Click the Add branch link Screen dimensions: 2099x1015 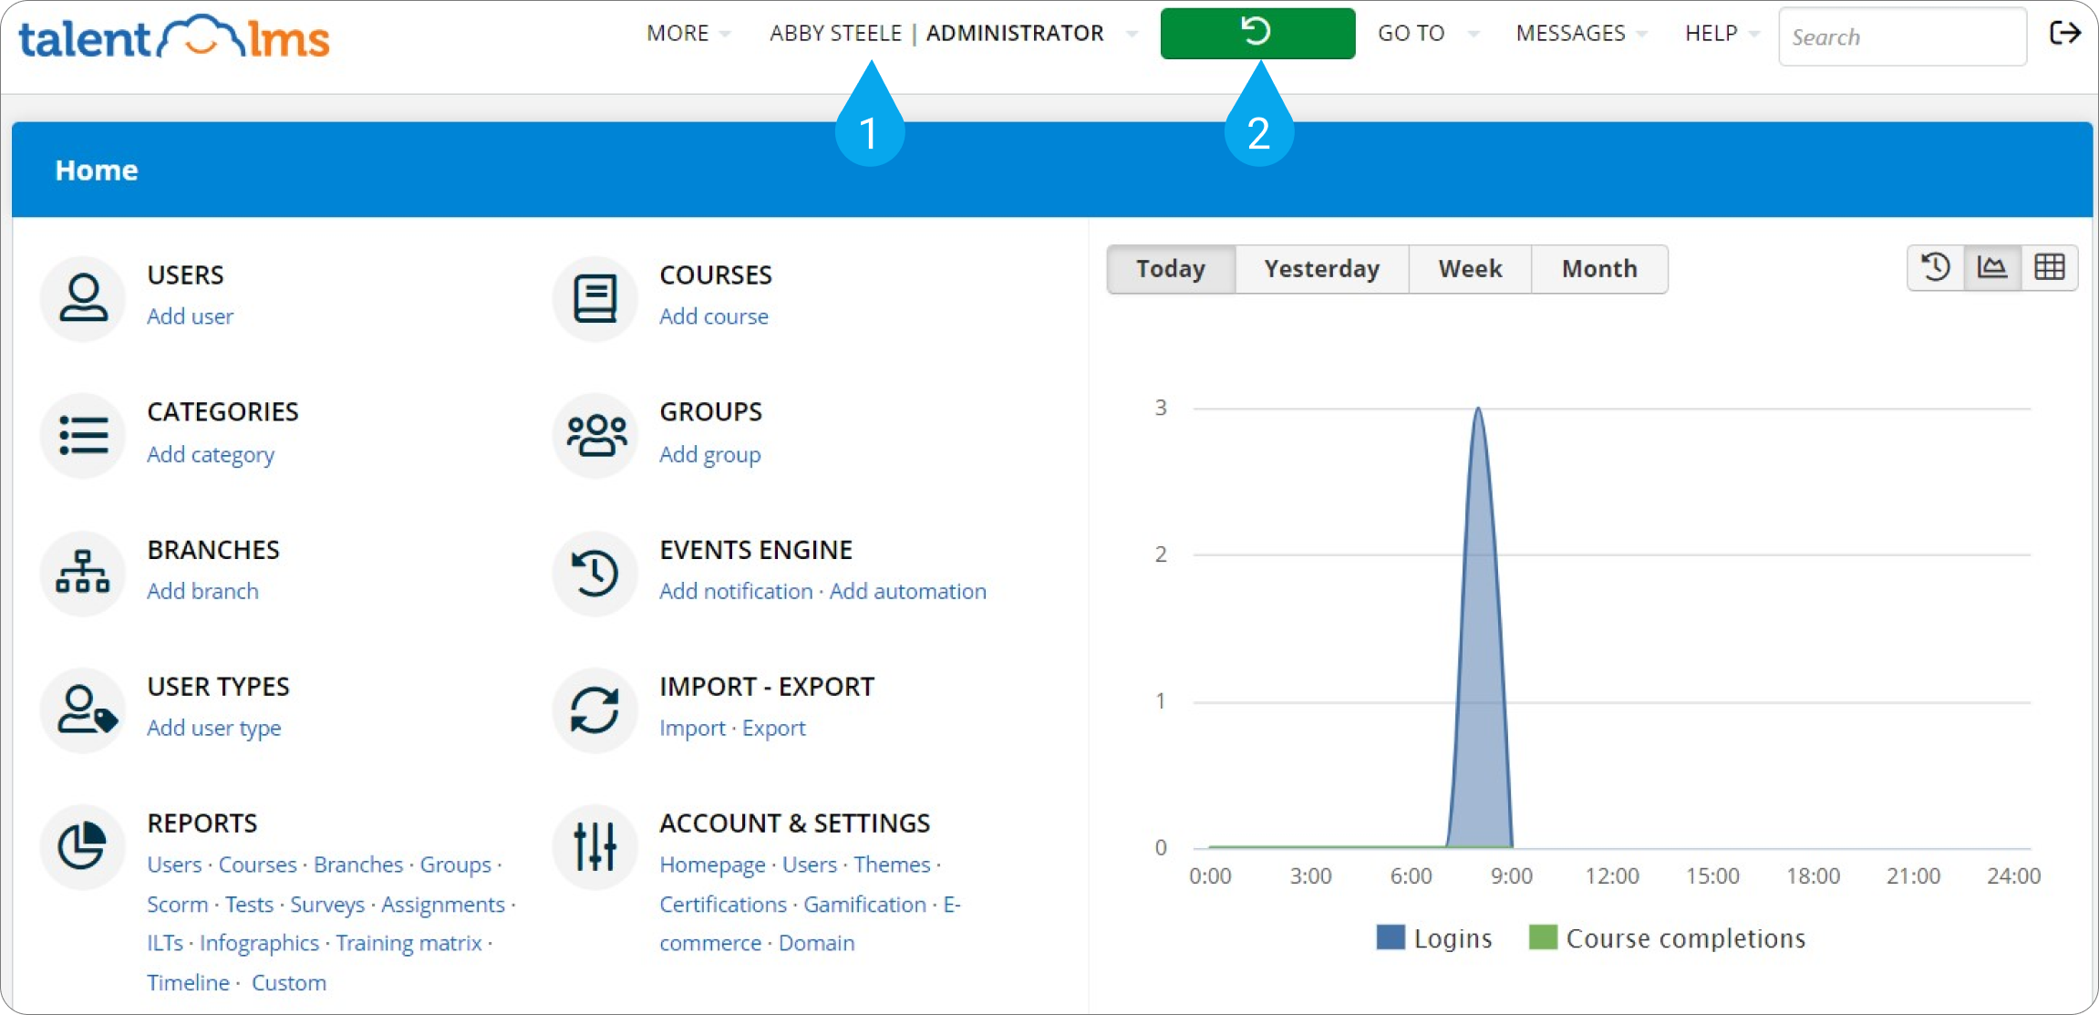(x=203, y=591)
